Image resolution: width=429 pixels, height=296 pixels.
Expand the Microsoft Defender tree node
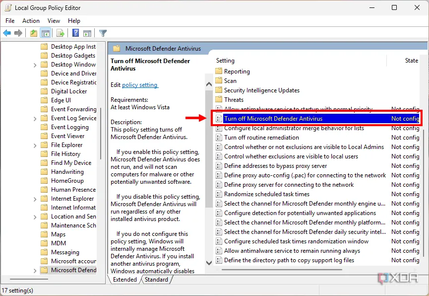tap(35, 271)
